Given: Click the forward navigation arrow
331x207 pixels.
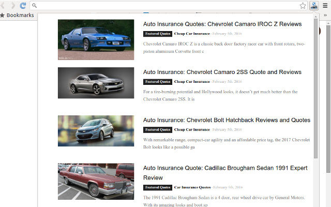Looking at the screenshot, I should [x=13, y=6].
